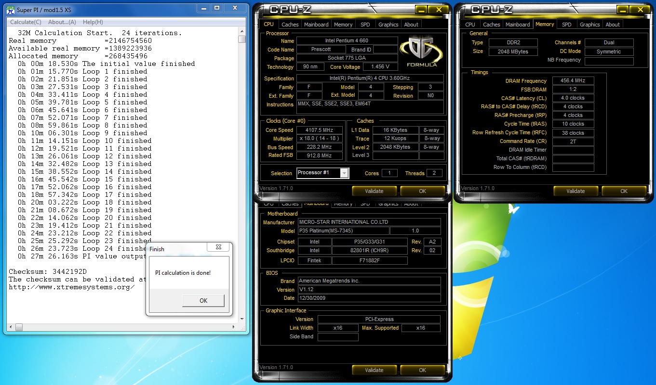Click the Bus Speed 228.2 MHz field
This screenshot has width=656, height=385.
pyautogui.click(x=319, y=147)
